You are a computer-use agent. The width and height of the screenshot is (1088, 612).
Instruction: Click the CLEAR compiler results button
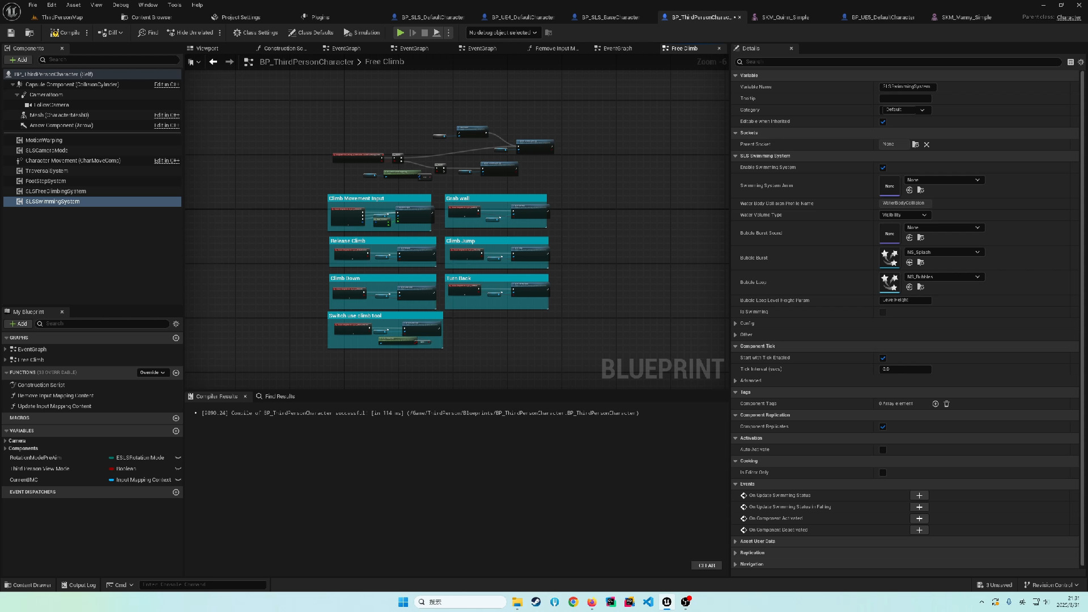pyautogui.click(x=707, y=566)
